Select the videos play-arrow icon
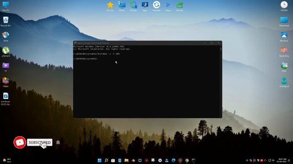The width and height of the screenshot is (293, 164). point(168,6)
